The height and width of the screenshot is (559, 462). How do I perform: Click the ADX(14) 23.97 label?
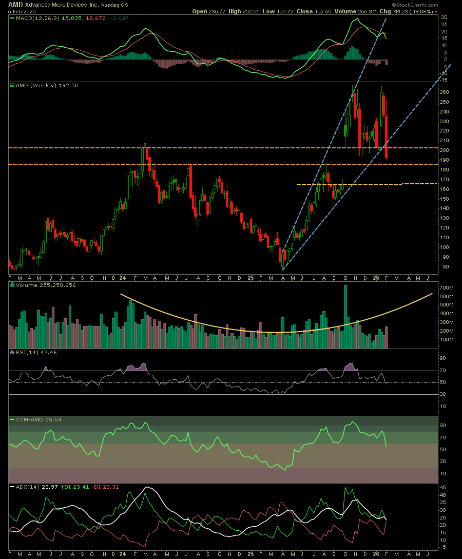(x=37, y=487)
